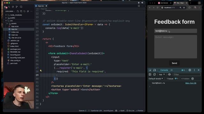Click the issues counter badge in DevTools toolbar
This screenshot has height=114, width=204.
(x=183, y=70)
